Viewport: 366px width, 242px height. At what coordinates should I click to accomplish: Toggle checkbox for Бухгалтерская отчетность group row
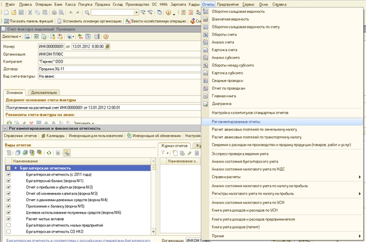pyautogui.click(x=9, y=168)
